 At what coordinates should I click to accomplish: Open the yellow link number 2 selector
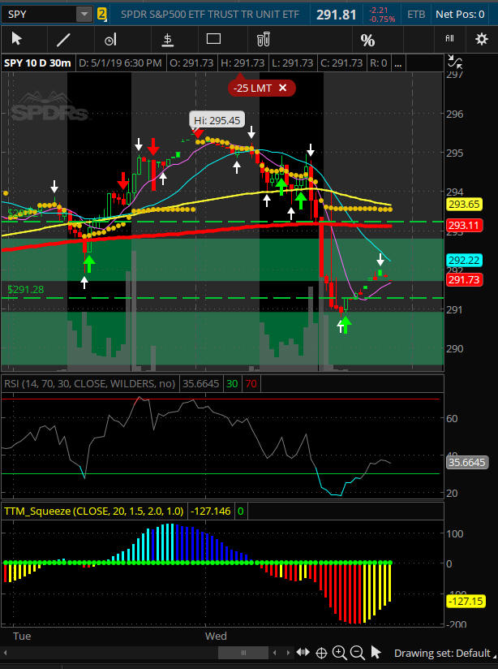(101, 14)
